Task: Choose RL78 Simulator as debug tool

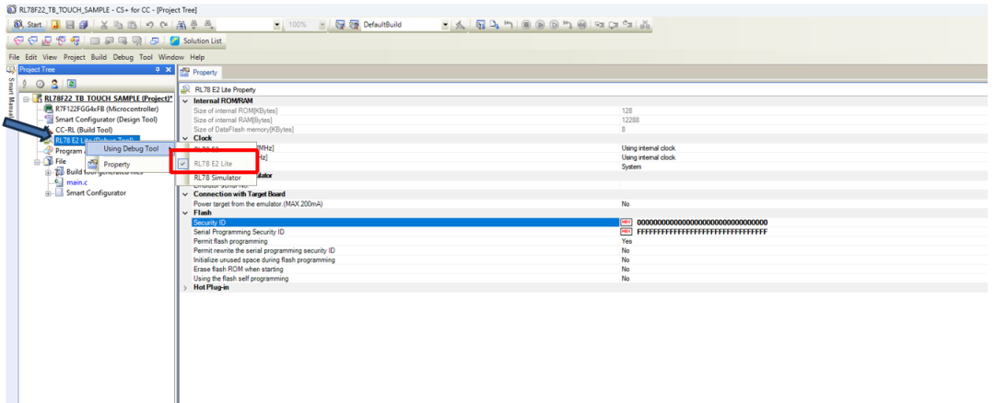Action: [x=217, y=178]
